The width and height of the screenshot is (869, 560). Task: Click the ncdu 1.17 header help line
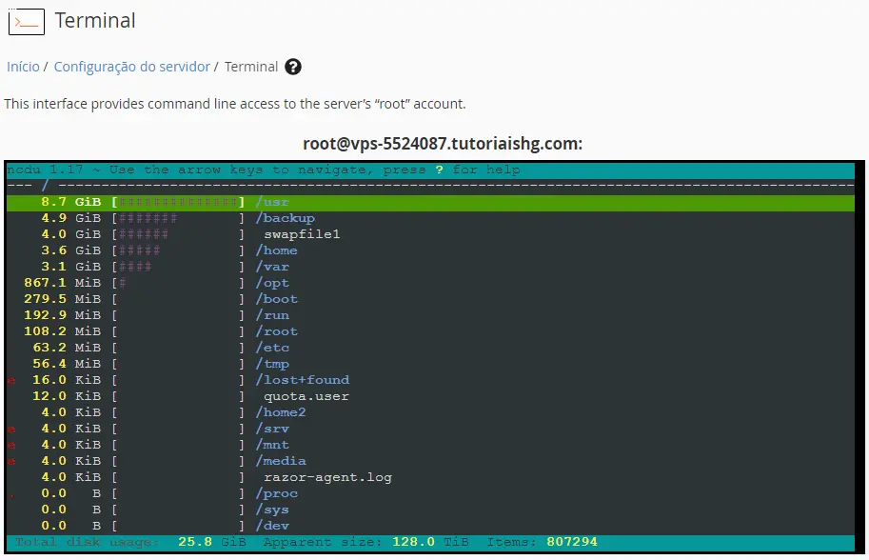coord(264,170)
